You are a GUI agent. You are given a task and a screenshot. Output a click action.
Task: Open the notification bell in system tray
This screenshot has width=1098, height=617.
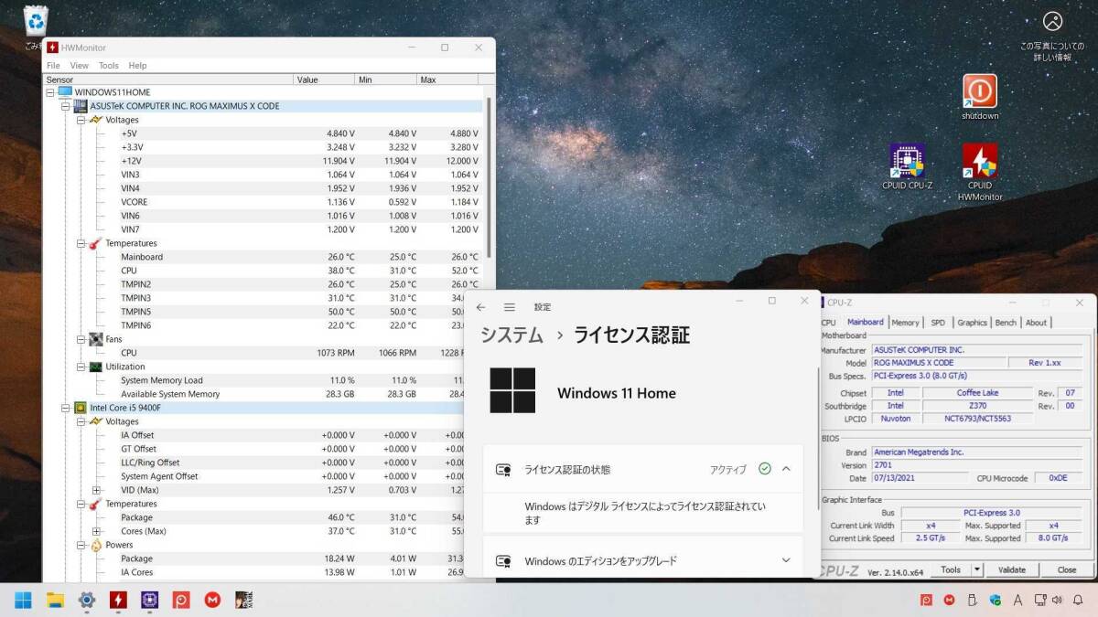tap(1078, 600)
